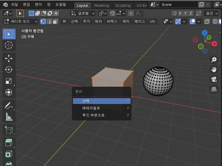This screenshot has height=166, width=222.
Task: Toggle Z axis mirror
Action: [x=191, y=13]
